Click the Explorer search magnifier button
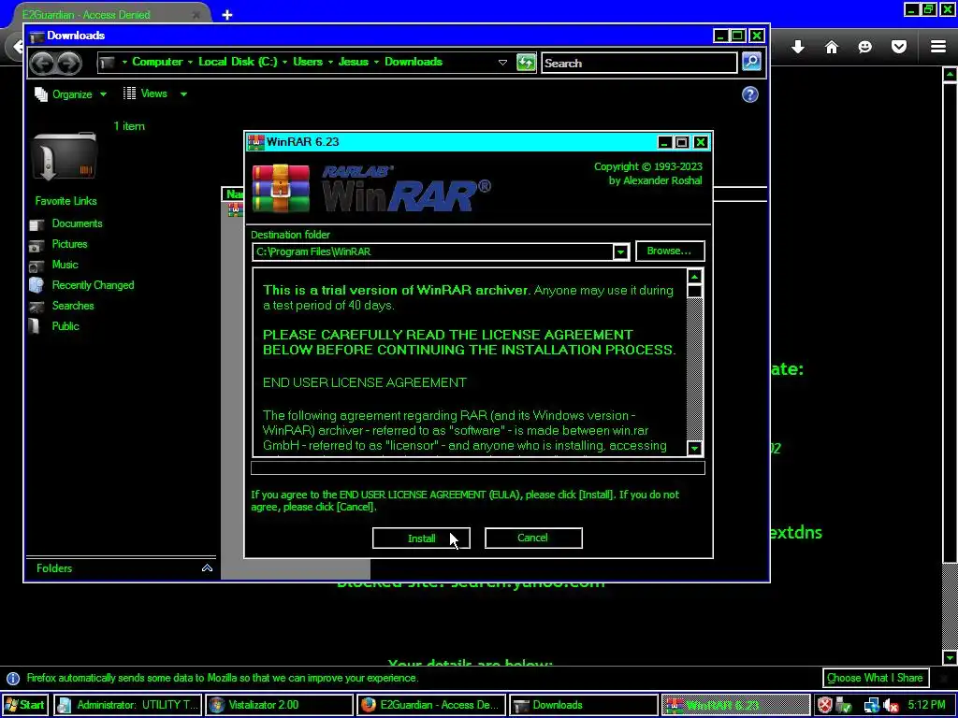The width and height of the screenshot is (958, 718). (751, 62)
